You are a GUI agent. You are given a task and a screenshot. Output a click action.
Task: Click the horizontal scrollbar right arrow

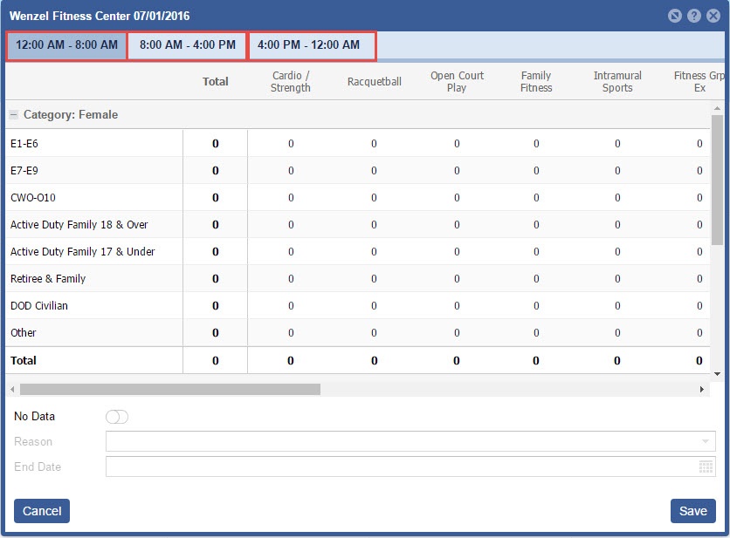click(x=702, y=390)
